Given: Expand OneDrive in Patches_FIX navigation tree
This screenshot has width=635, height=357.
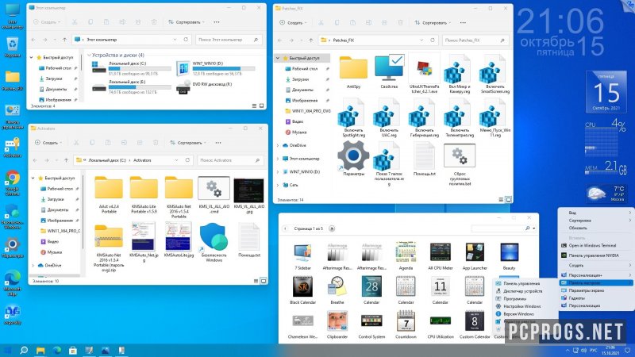Looking at the screenshot, I should [x=278, y=145].
